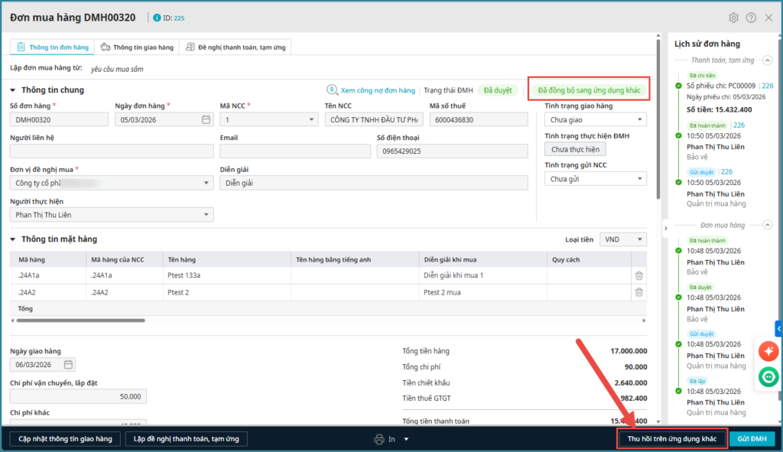Click the Chi phí vận chuyển, lắp đặt field
This screenshot has height=452, width=783.
[78, 396]
